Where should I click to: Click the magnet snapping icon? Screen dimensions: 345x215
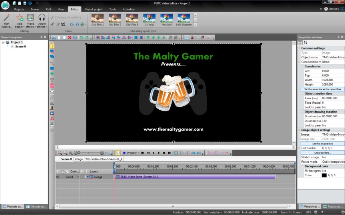[192, 37]
